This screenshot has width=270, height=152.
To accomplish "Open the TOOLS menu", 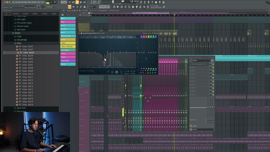I will point(39,2).
